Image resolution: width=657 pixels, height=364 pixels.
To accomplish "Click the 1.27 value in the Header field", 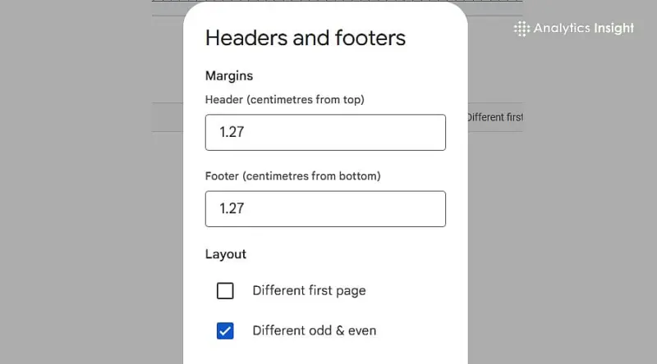I will 232,132.
